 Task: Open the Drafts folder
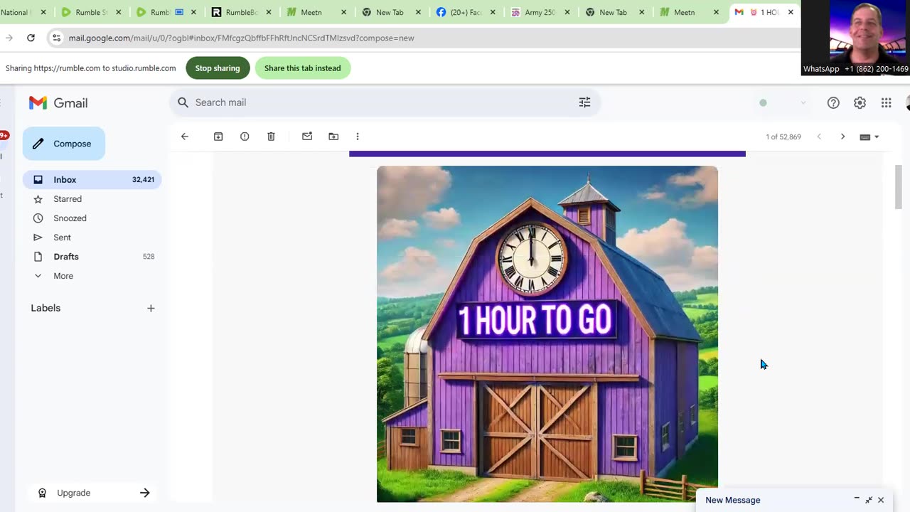pos(92,257)
